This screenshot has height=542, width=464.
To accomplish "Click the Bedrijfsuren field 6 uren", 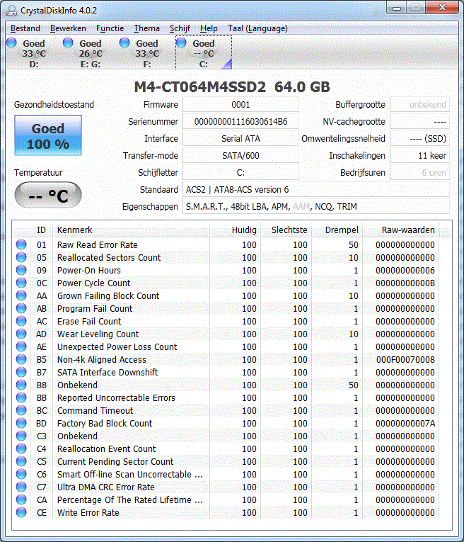I will 420,172.
